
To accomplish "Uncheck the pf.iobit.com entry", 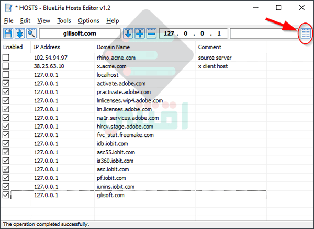I will click(6, 178).
